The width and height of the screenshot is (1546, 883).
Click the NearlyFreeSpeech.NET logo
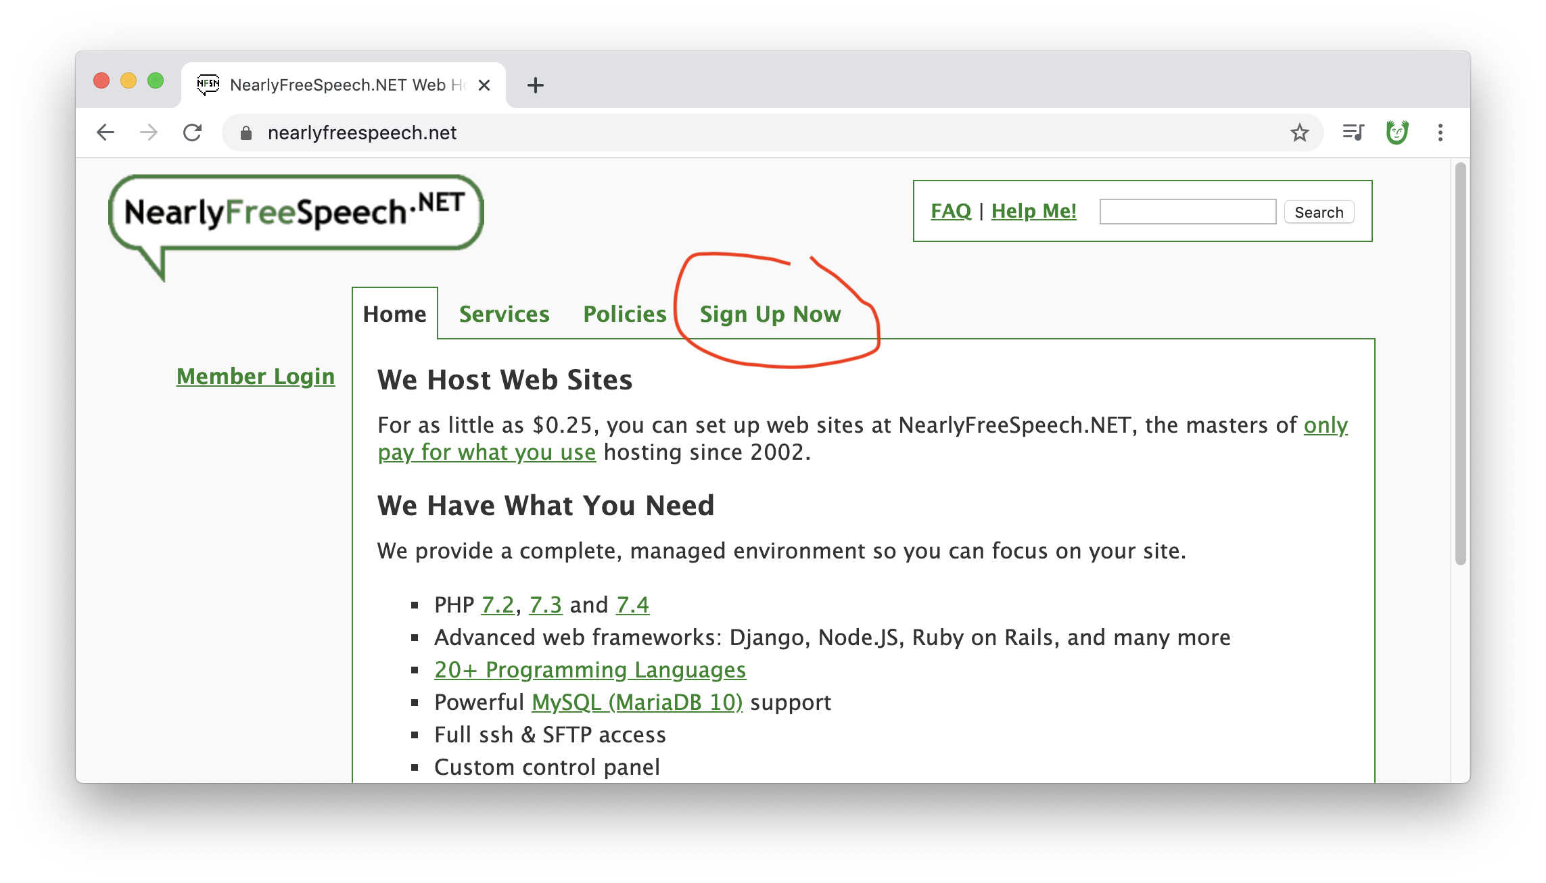(x=296, y=213)
